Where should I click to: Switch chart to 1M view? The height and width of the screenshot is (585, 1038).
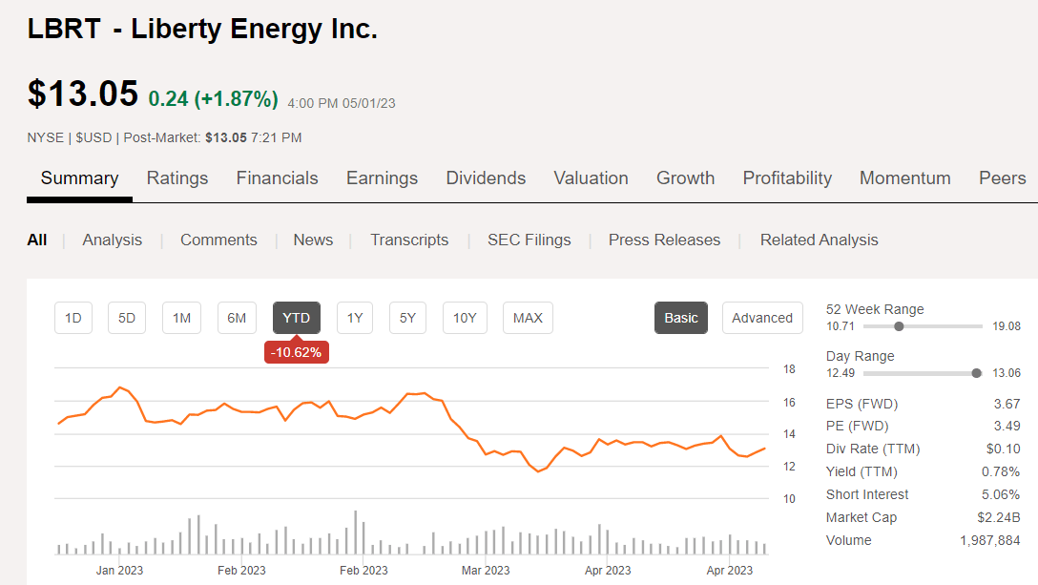(x=181, y=318)
